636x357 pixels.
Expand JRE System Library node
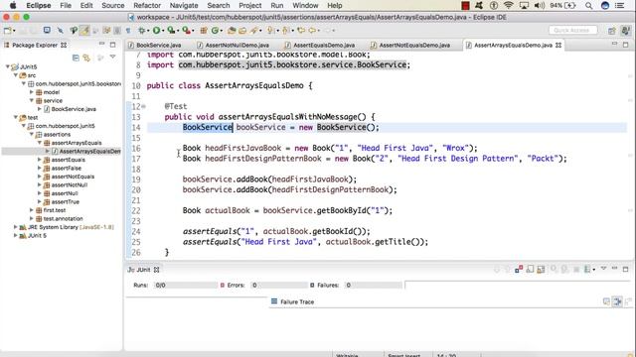16,227
